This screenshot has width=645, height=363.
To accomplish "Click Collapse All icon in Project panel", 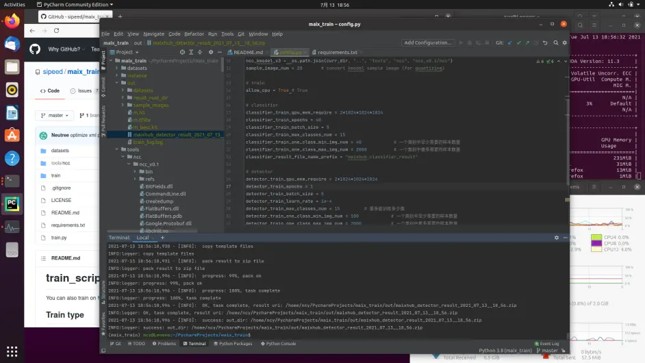I will pos(200,52).
